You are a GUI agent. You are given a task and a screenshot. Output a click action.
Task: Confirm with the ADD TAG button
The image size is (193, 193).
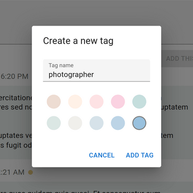pos(140,155)
